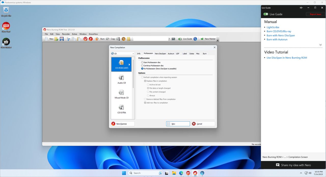
Task: Click the Save floppy disk toolbar icon
Action: (x=62, y=39)
